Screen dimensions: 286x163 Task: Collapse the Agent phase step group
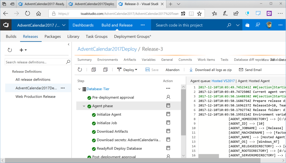[84, 106]
